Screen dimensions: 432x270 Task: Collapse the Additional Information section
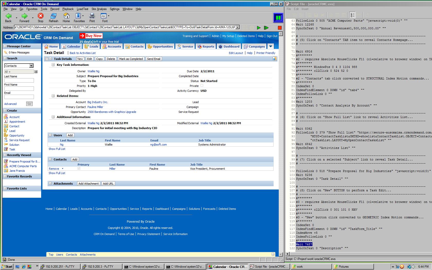coord(53,117)
